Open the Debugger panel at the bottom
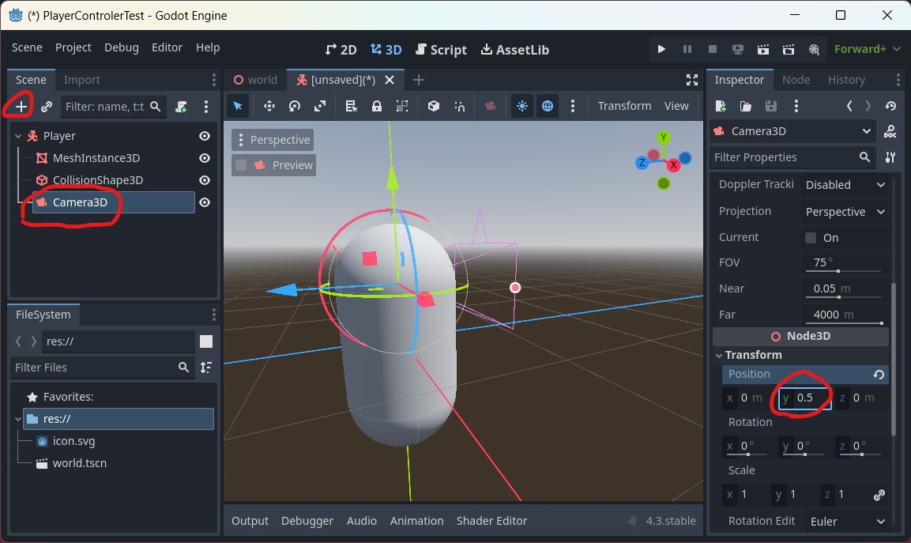This screenshot has width=911, height=543. tap(307, 520)
